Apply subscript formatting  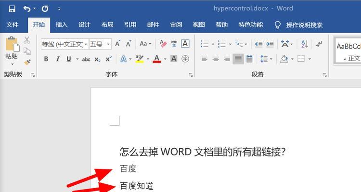pos(97,59)
